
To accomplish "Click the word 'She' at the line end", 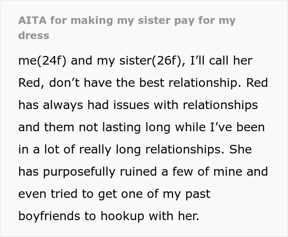I will click(x=240, y=149).
